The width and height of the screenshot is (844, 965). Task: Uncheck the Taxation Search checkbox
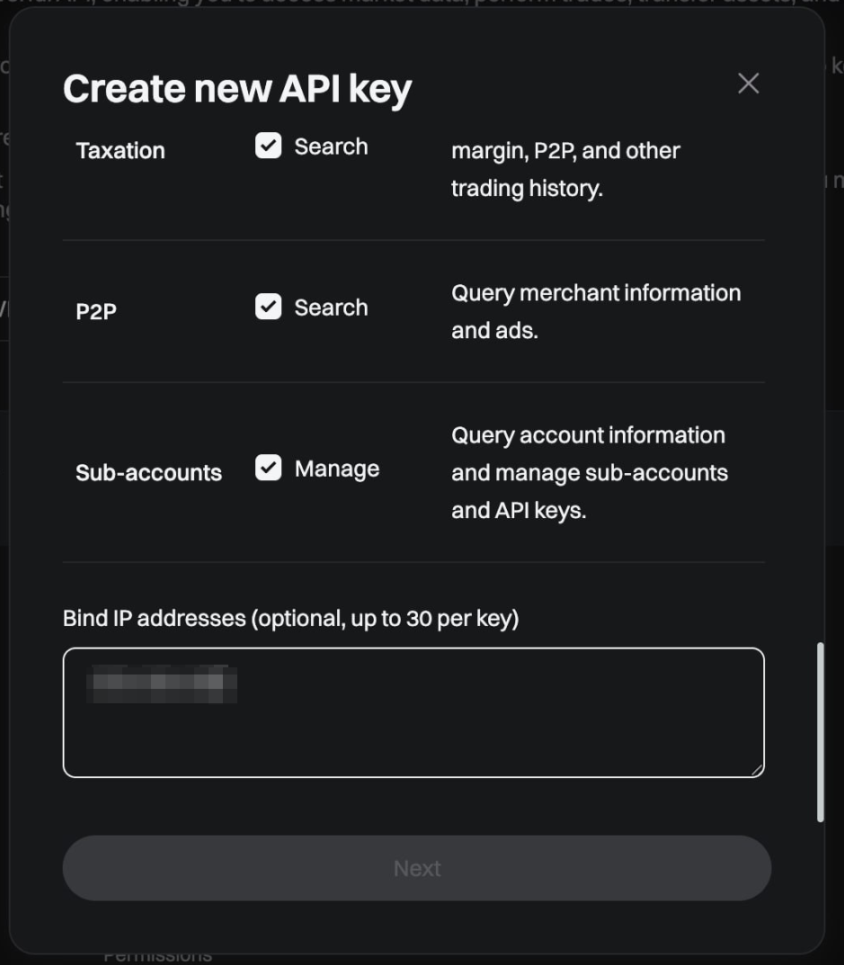pyautogui.click(x=268, y=146)
